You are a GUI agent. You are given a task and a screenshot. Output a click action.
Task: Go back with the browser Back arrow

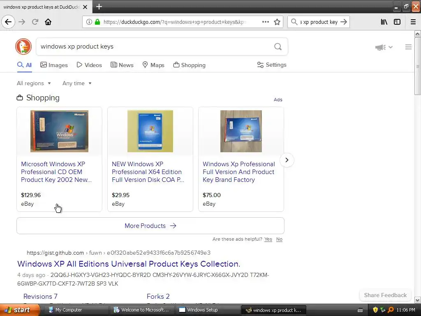(x=8, y=22)
